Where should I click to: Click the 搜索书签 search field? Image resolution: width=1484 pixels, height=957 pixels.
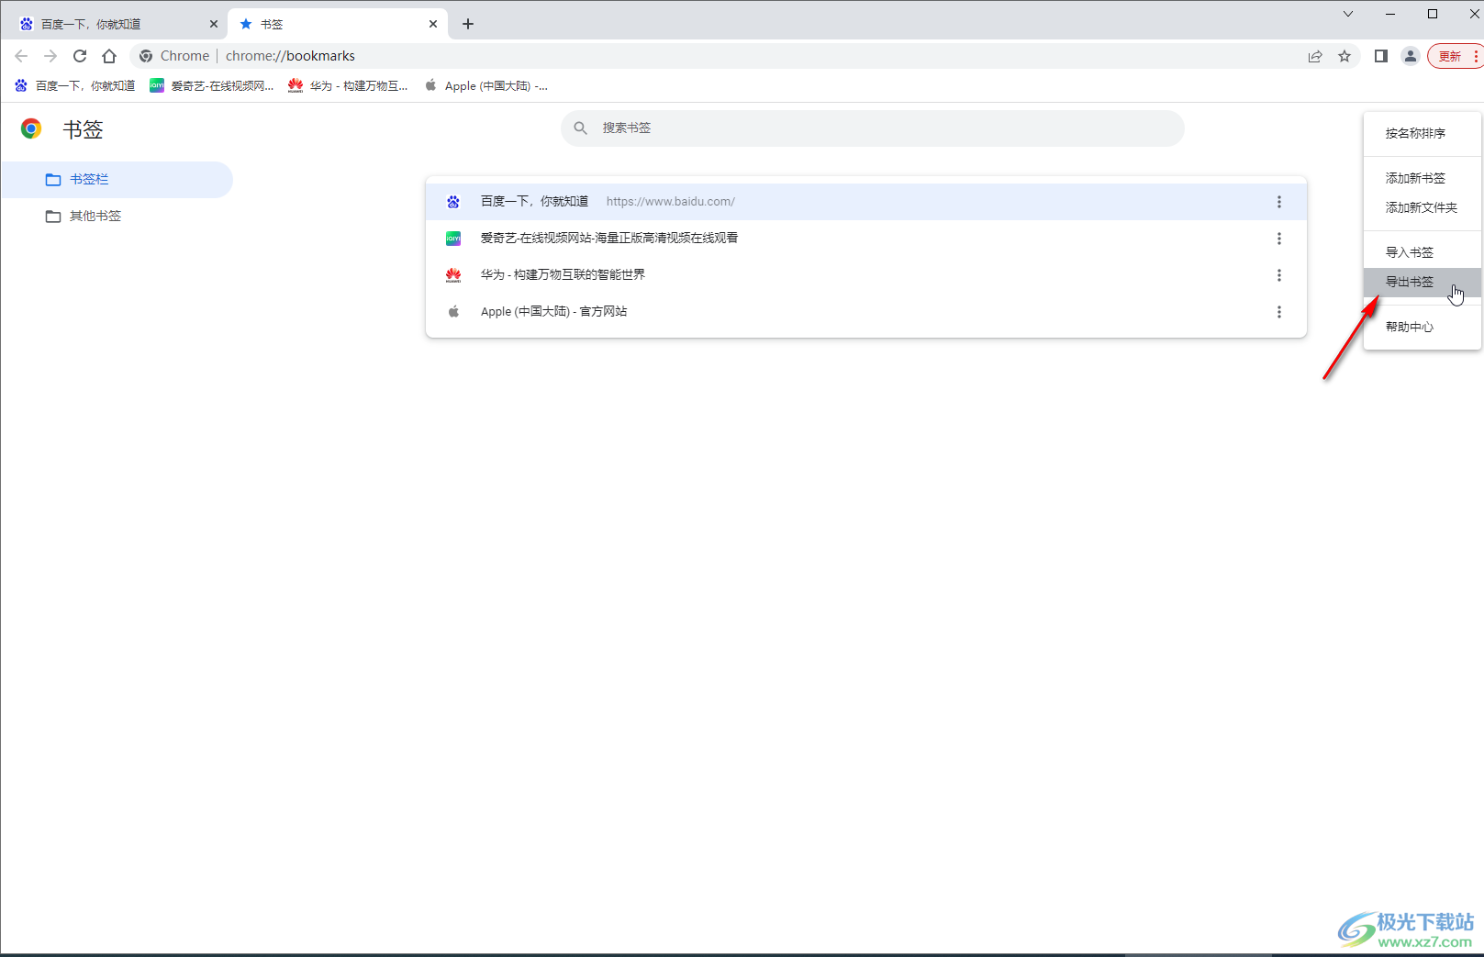[x=873, y=128]
